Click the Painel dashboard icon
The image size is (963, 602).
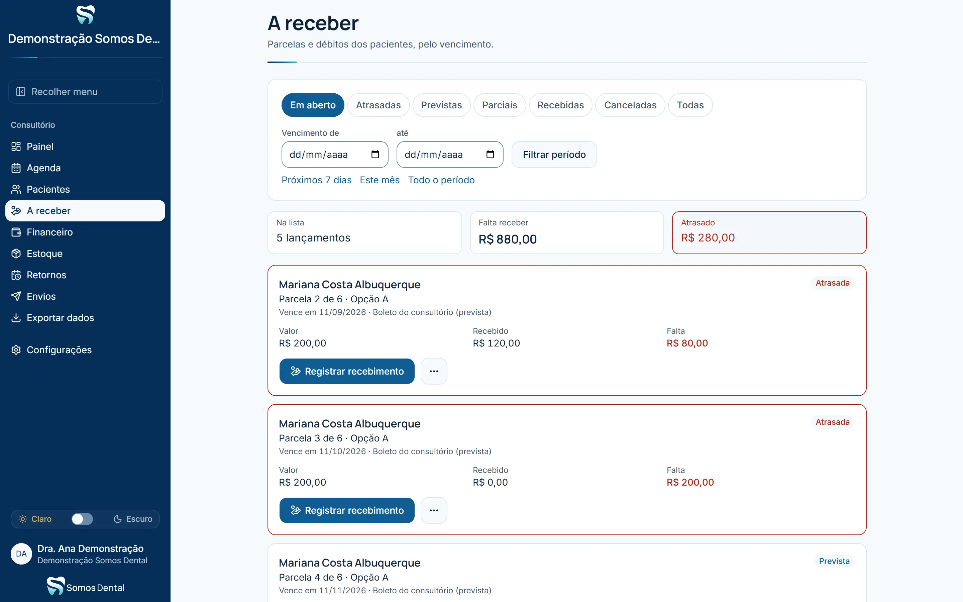16,146
